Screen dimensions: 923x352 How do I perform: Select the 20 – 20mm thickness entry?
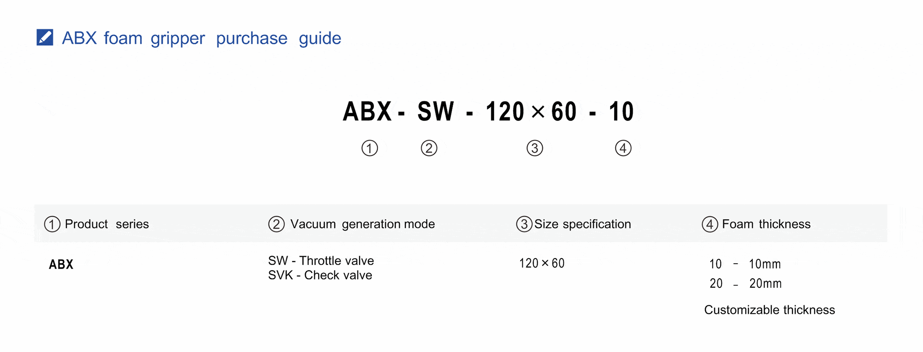point(746,284)
